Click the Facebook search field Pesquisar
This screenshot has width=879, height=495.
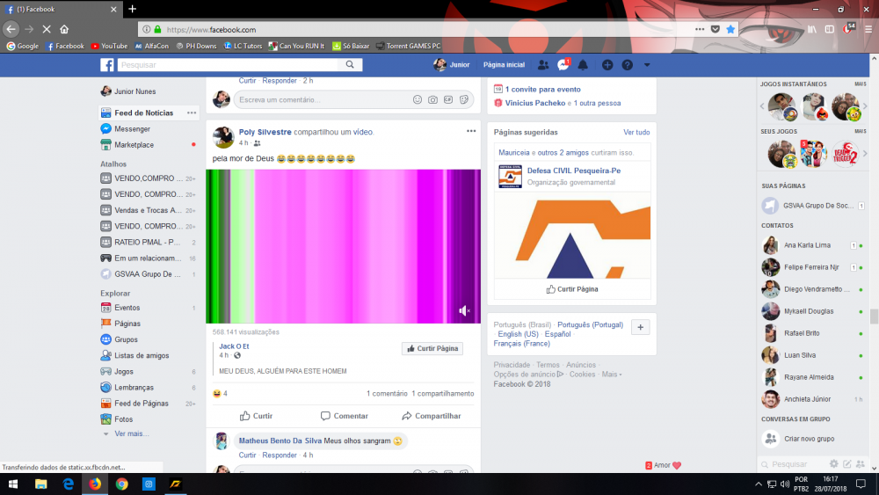[229, 65]
